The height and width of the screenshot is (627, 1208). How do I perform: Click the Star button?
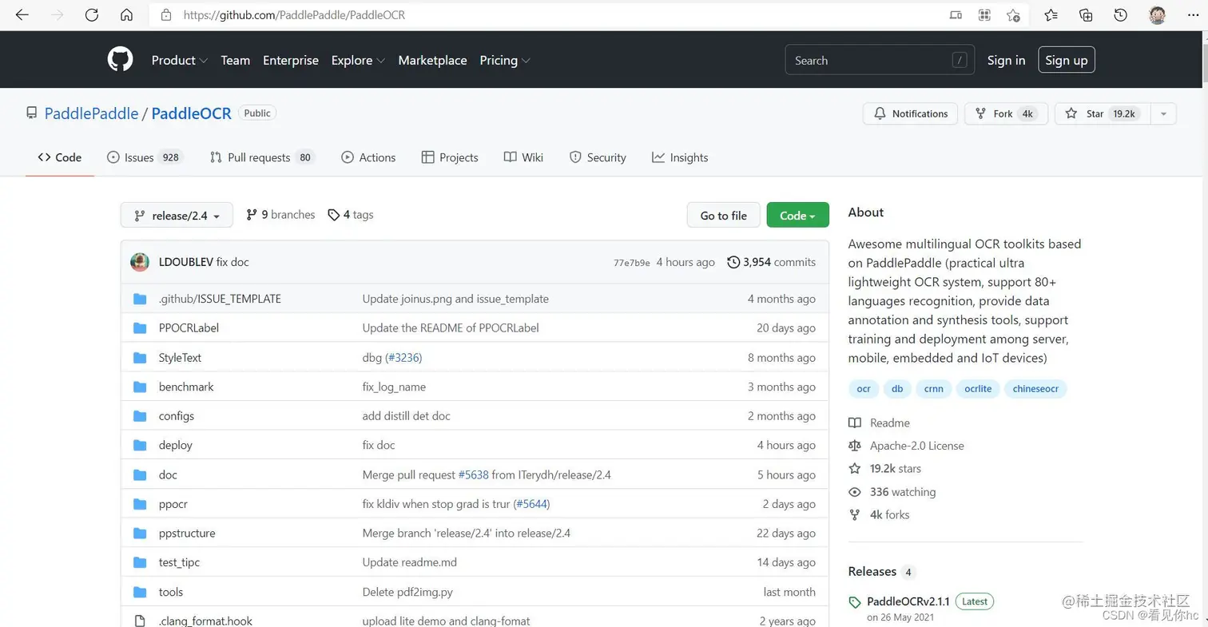(x=1103, y=113)
